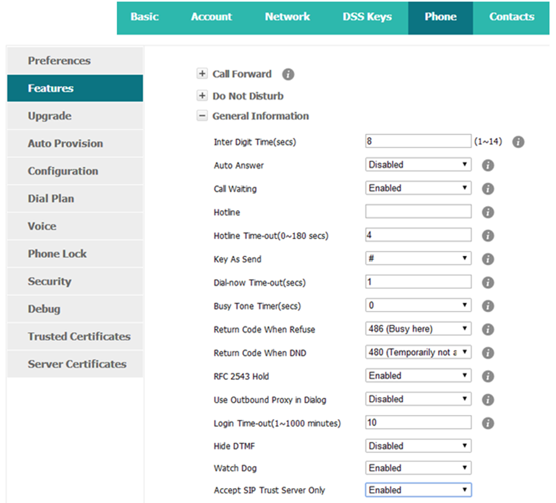
Task: Switch to the Network tab
Action: (x=287, y=17)
